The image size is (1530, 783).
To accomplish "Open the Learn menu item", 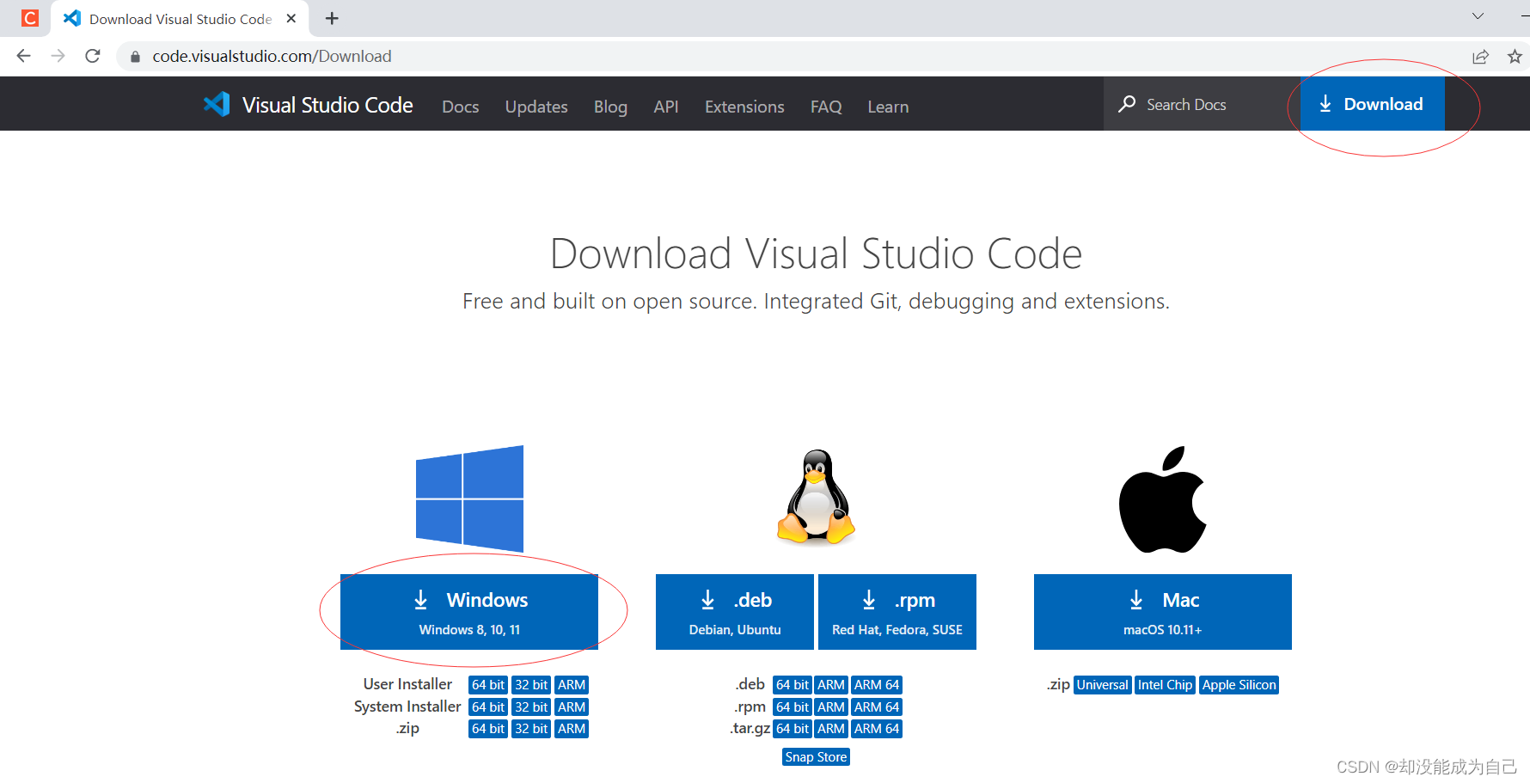I will tap(888, 107).
